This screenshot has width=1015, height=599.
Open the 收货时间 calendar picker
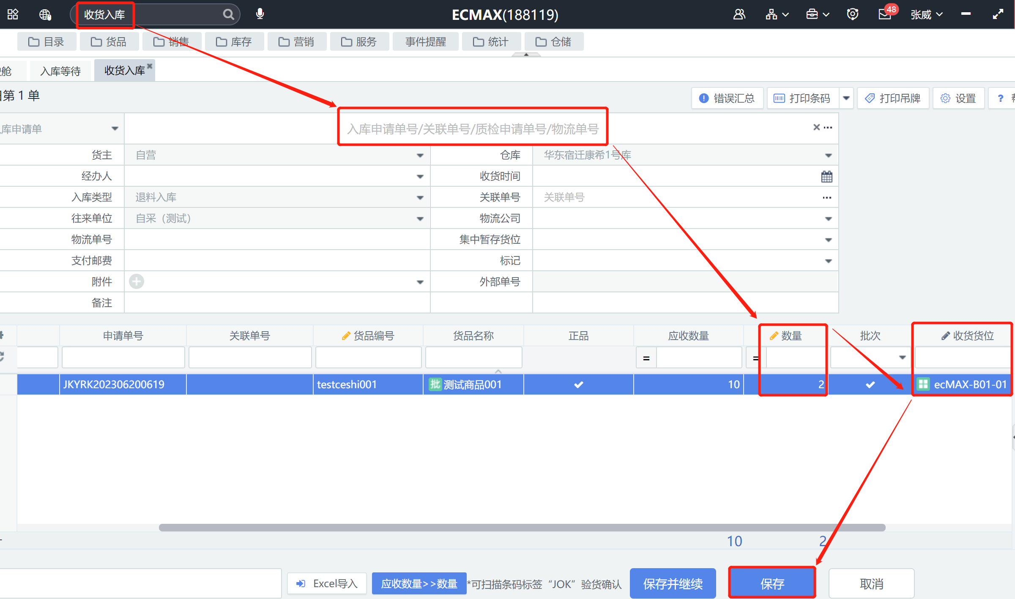click(x=827, y=176)
